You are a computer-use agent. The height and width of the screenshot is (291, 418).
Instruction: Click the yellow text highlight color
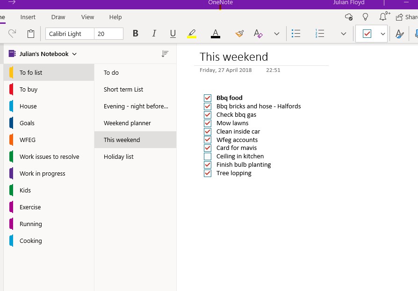click(x=192, y=34)
